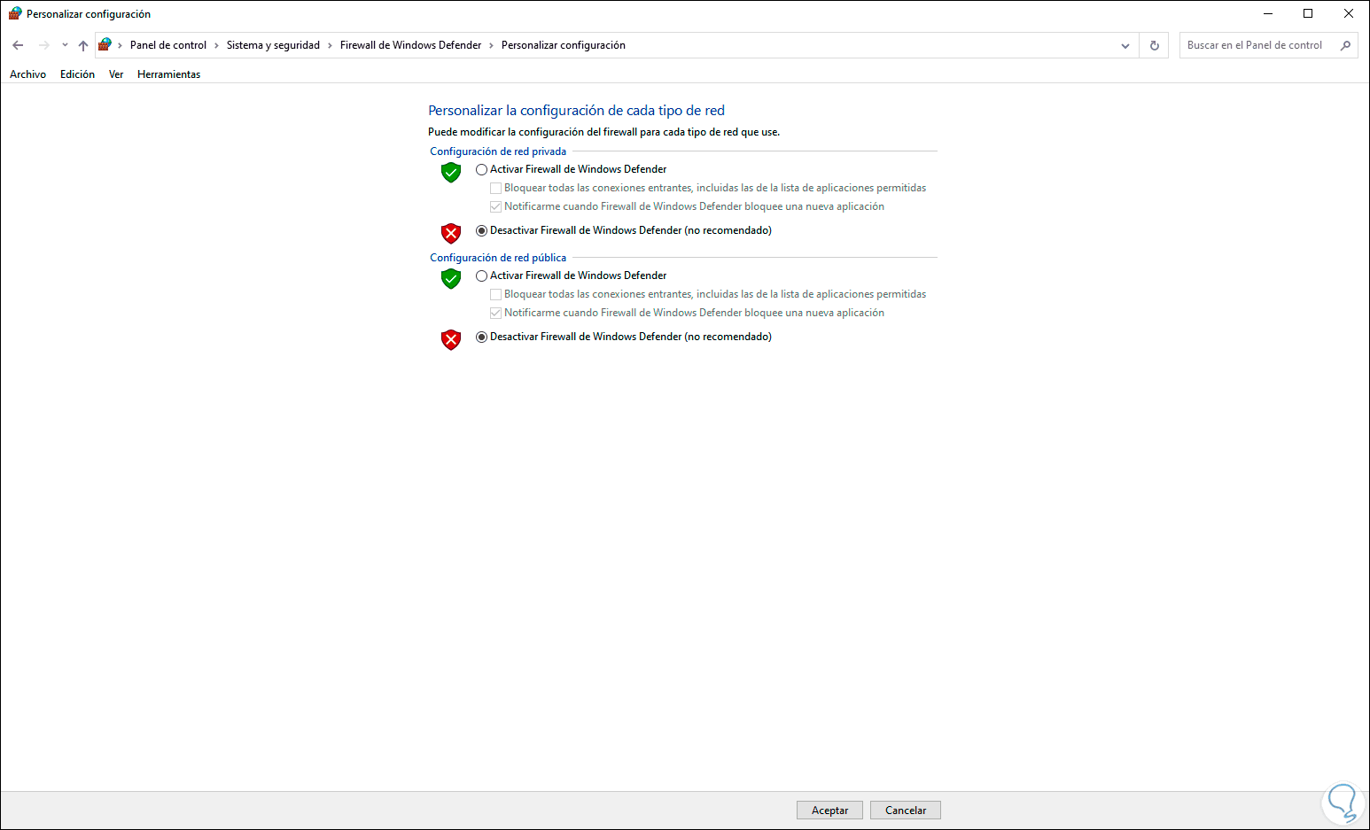1370x830 pixels.
Task: Refresh the Control Panel page
Action: 1154,45
